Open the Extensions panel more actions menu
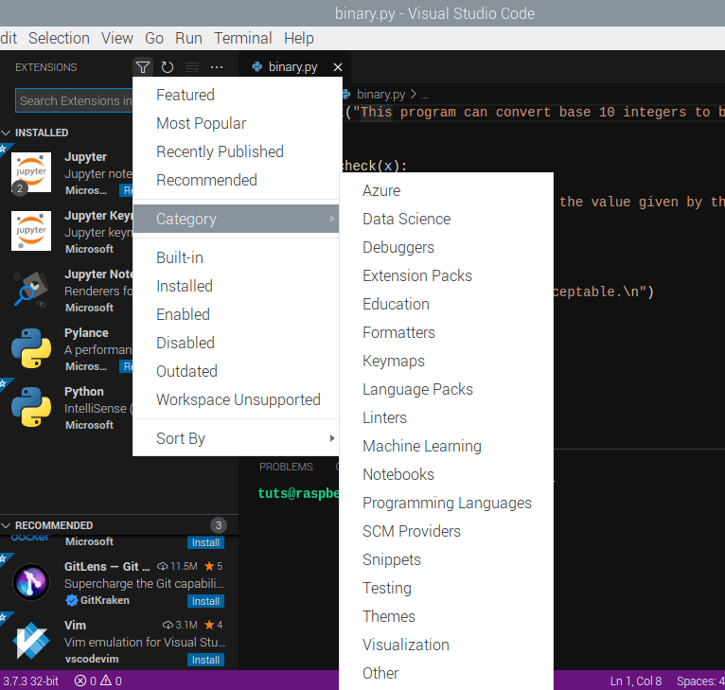The height and width of the screenshot is (690, 725). [217, 67]
